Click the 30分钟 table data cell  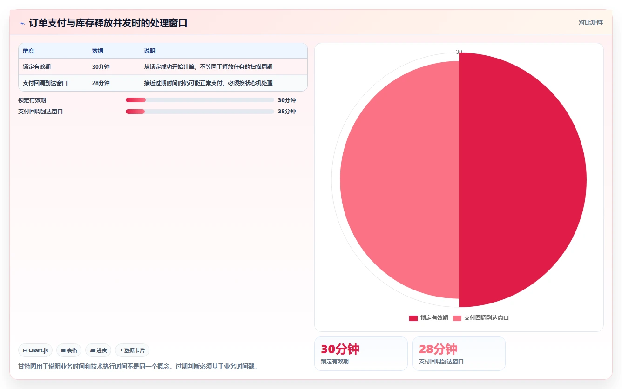coord(101,67)
